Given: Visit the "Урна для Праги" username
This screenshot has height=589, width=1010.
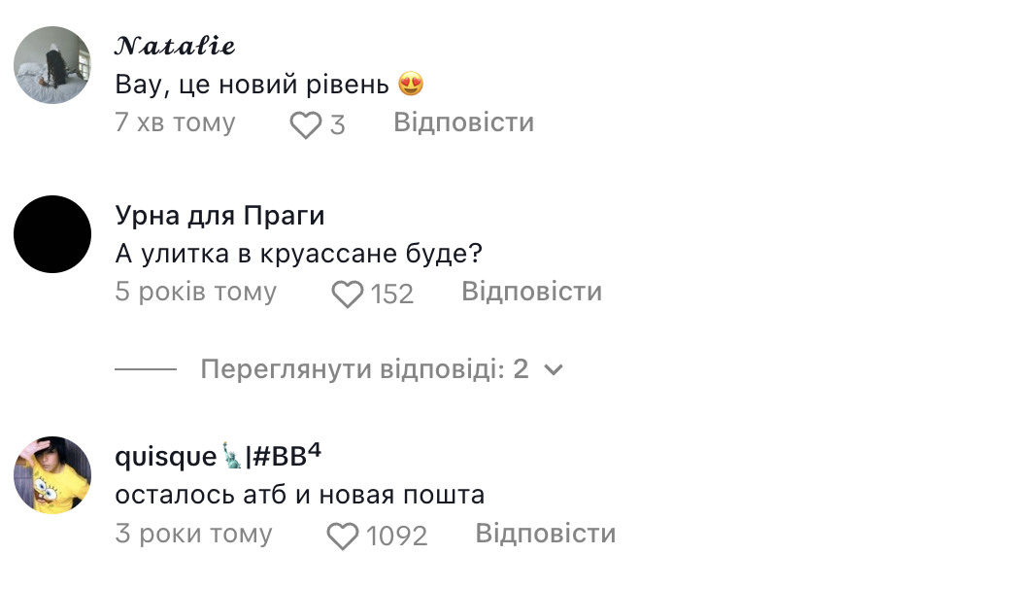Looking at the screenshot, I should click(219, 215).
